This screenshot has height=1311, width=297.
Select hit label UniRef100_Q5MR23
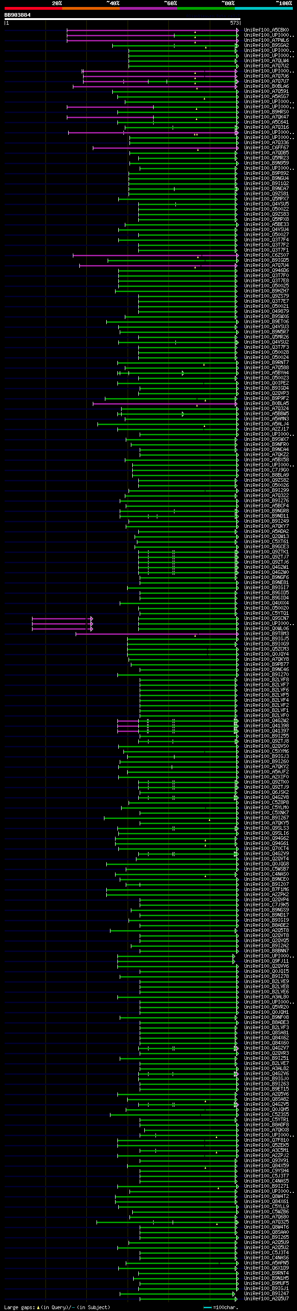coord(266,158)
